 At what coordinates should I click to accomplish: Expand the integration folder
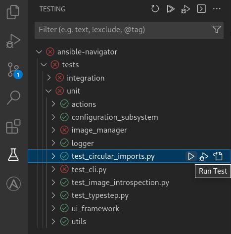click(48, 78)
